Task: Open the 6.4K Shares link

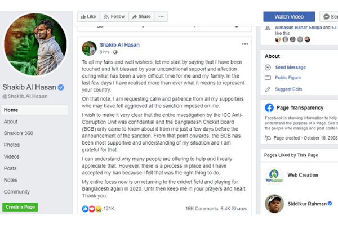Action: point(233,208)
